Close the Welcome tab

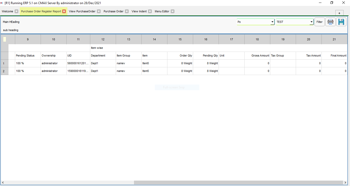[16, 11]
